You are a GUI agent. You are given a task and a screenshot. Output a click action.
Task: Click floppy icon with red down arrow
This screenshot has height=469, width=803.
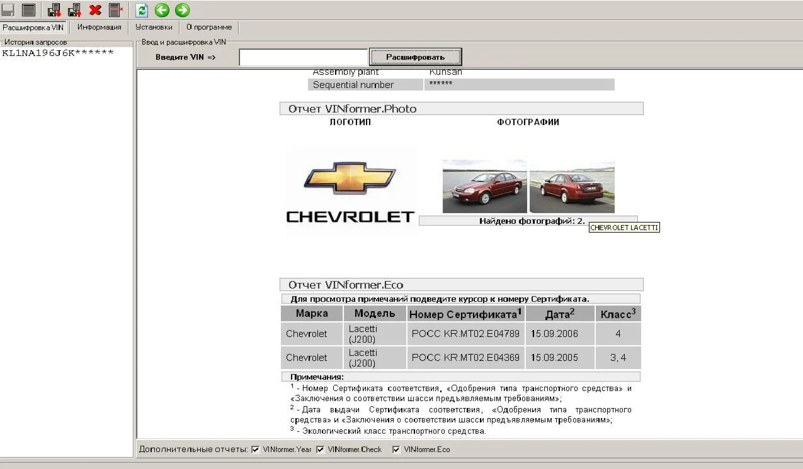click(x=54, y=10)
